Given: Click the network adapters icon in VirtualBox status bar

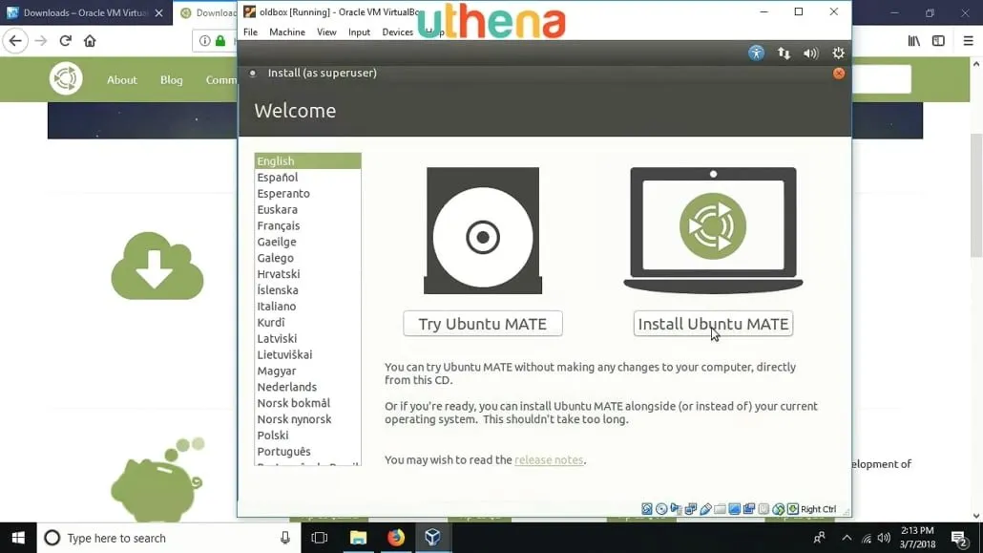Looking at the screenshot, I should [x=690, y=509].
